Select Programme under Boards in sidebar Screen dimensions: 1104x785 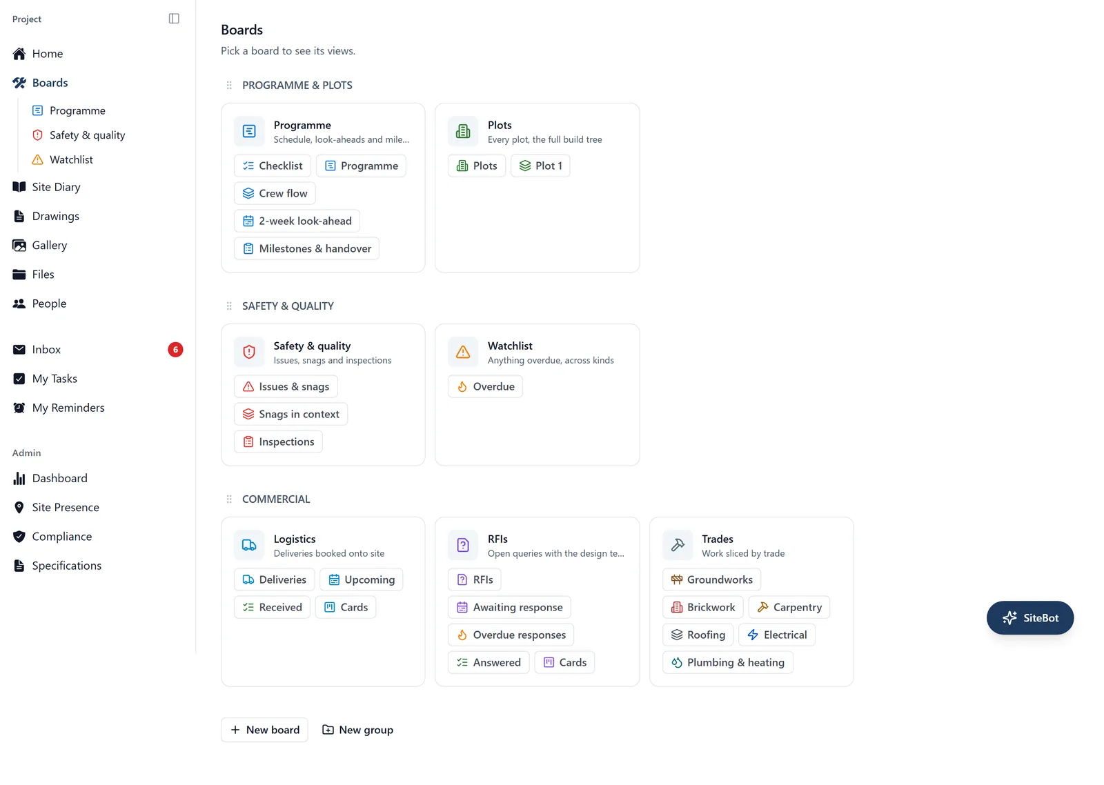coord(107,110)
